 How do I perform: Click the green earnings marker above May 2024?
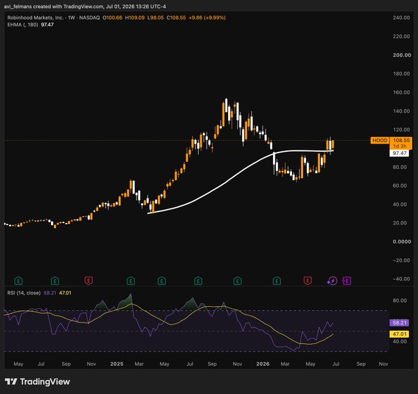18,281
